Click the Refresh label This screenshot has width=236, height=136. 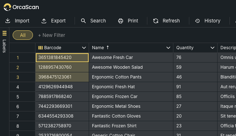[171, 21]
